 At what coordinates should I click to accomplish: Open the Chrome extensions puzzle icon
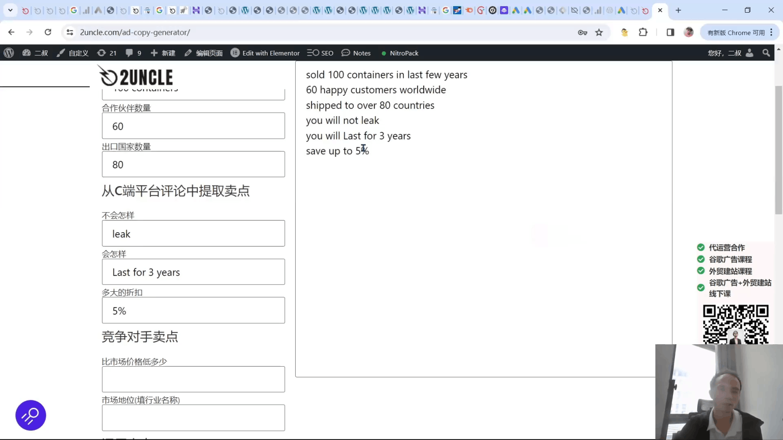click(643, 32)
